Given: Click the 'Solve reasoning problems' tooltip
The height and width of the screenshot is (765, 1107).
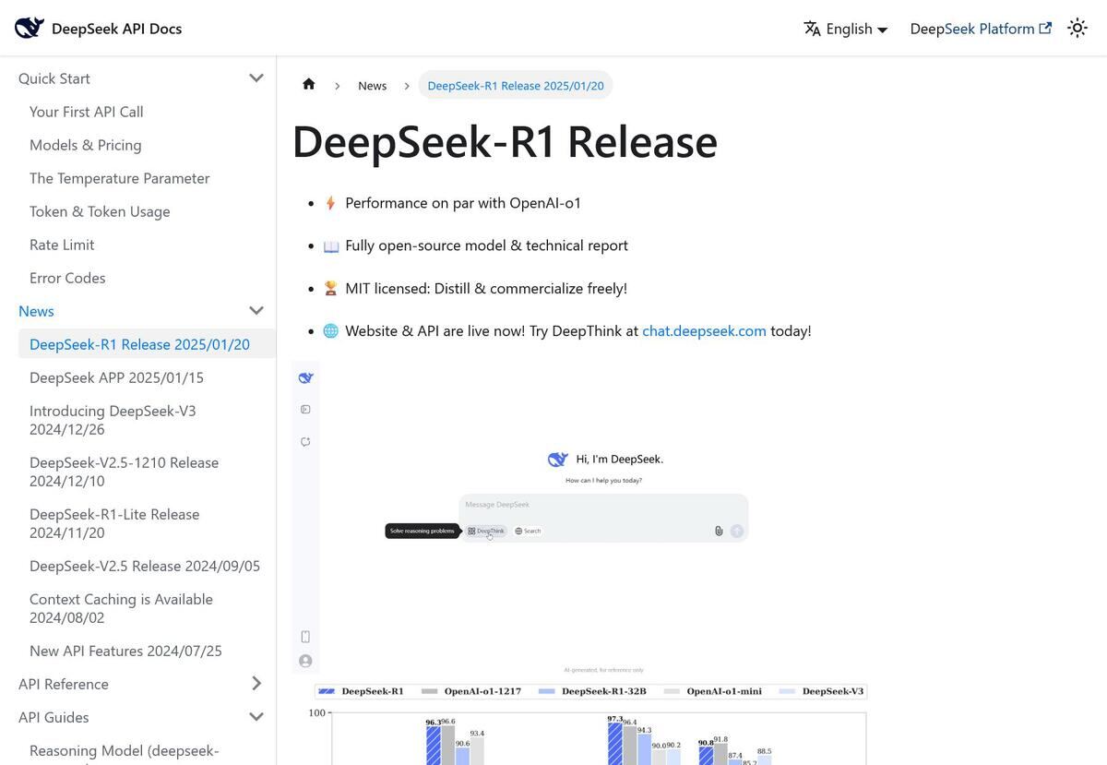Looking at the screenshot, I should (x=423, y=531).
